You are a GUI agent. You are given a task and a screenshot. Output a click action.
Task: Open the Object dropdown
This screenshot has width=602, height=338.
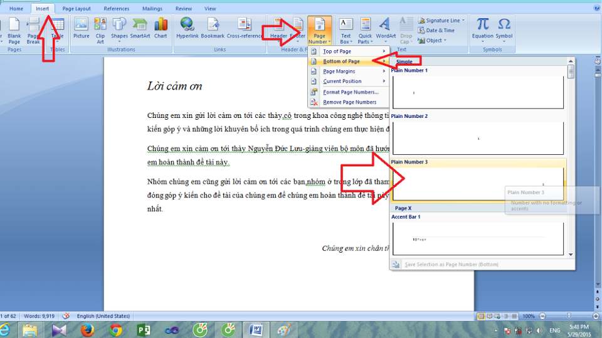(x=433, y=40)
